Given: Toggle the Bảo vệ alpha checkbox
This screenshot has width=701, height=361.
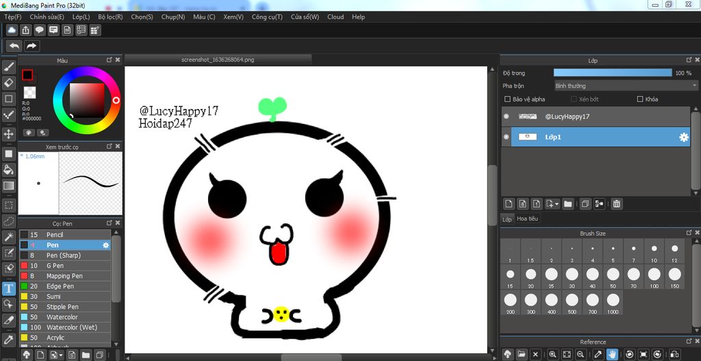Looking at the screenshot, I should coord(507,99).
